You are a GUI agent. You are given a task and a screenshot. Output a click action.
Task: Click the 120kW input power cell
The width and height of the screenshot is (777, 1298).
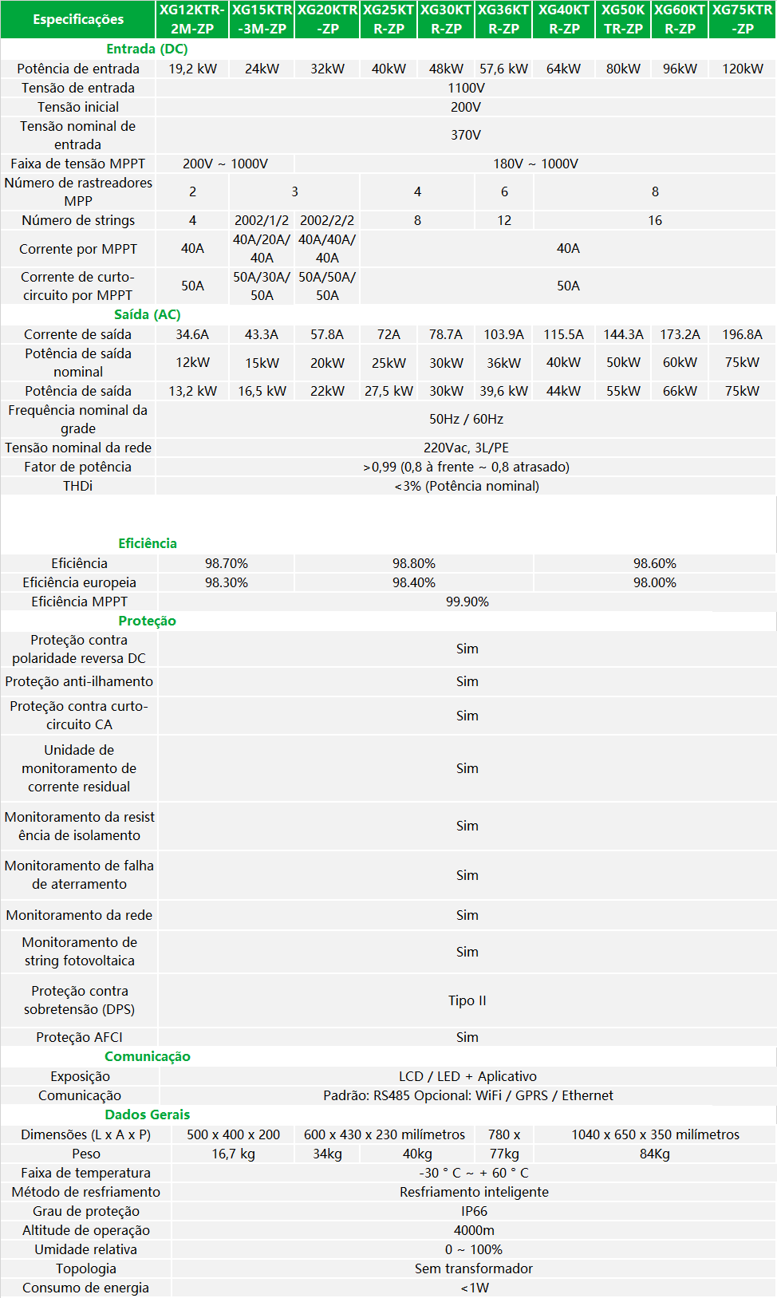pyautogui.click(x=742, y=69)
